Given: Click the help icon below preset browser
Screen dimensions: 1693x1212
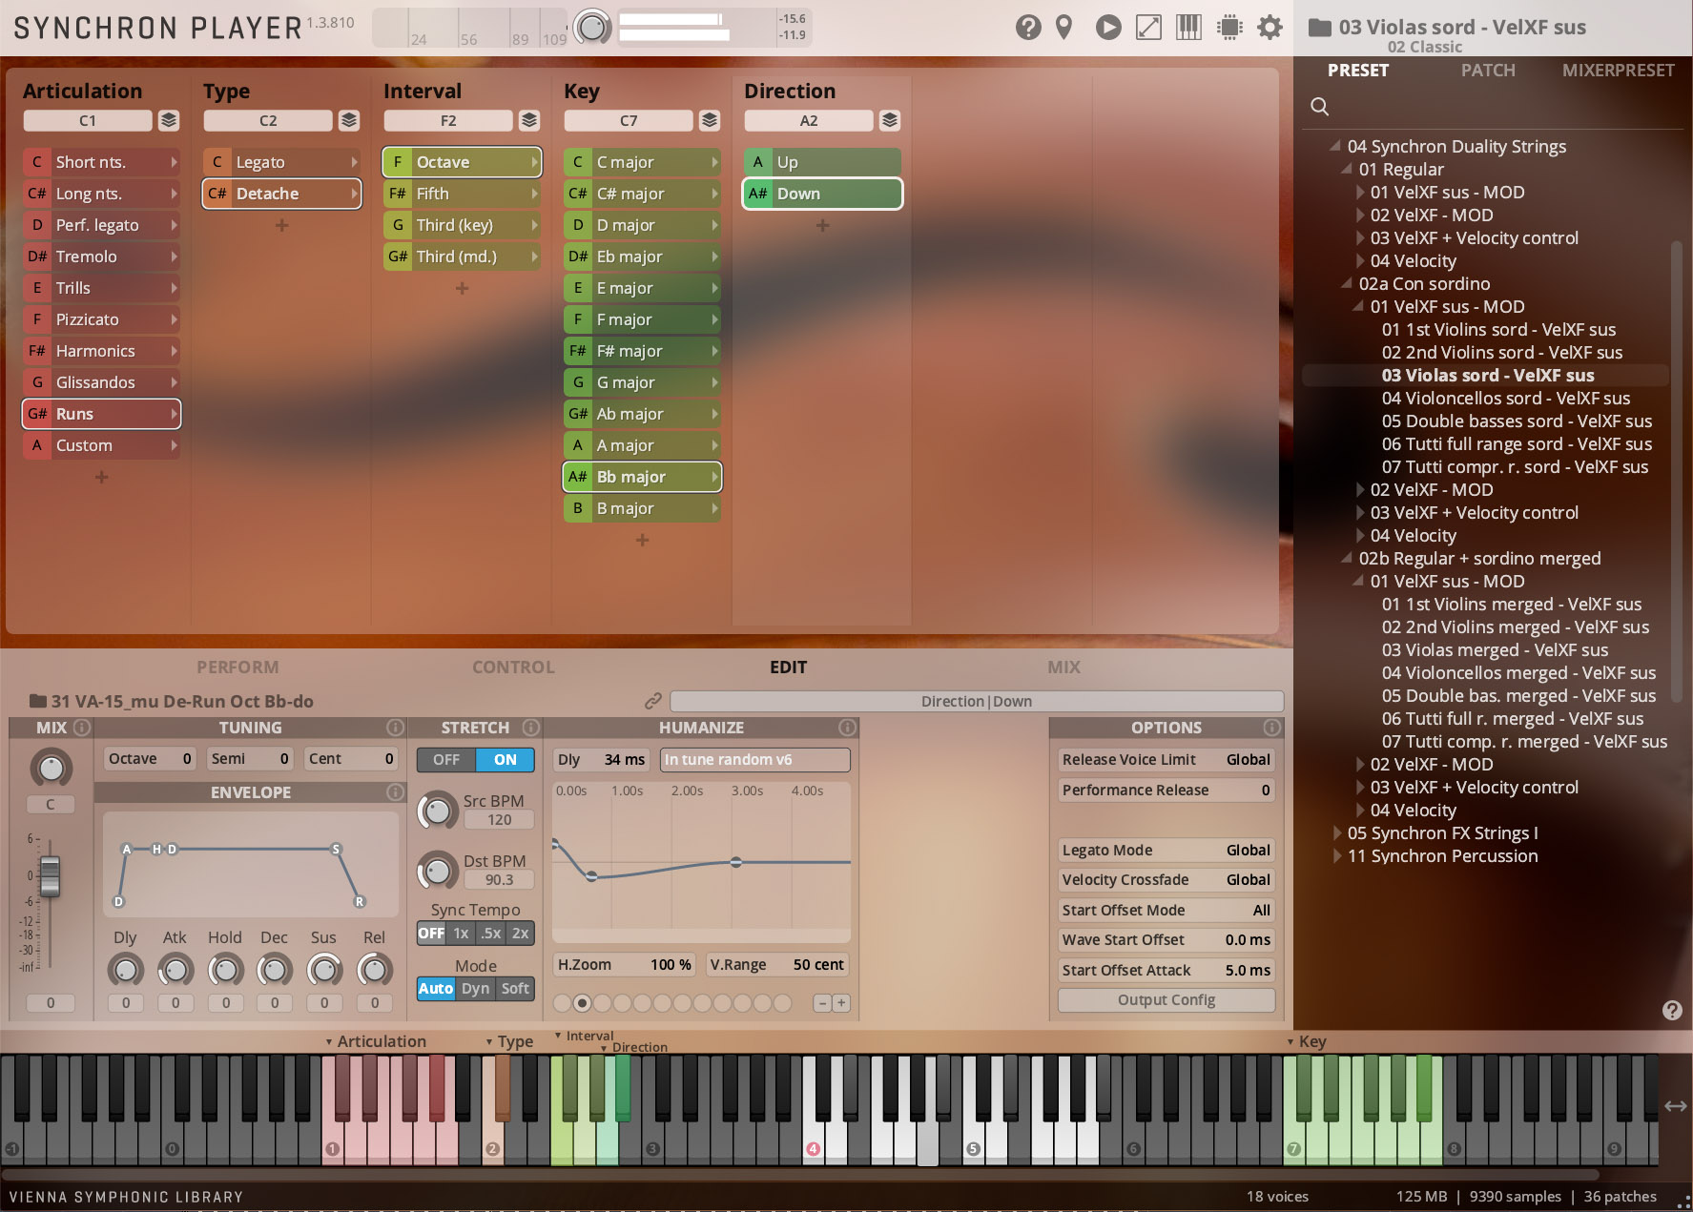Looking at the screenshot, I should (1672, 1011).
